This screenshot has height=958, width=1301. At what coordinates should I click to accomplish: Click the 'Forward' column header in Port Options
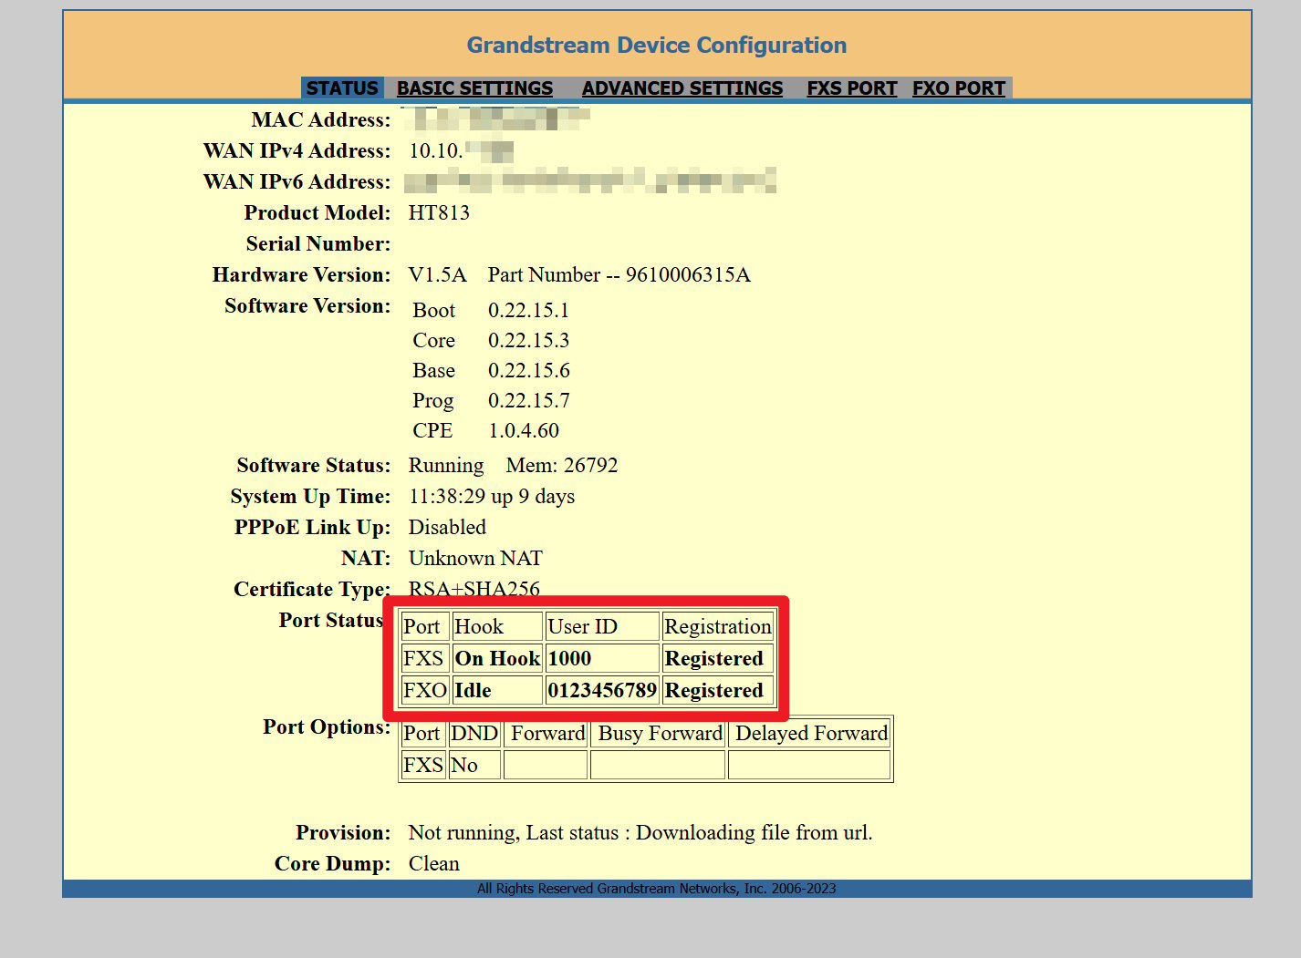point(547,734)
